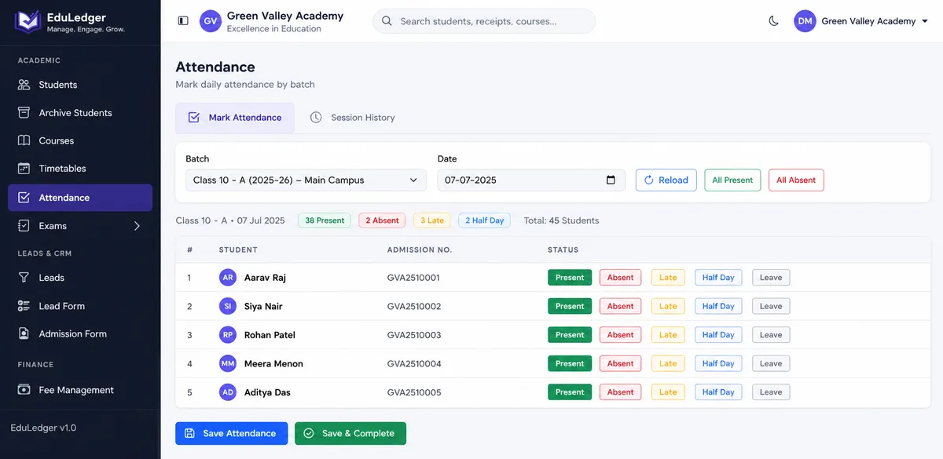Mark Aditya Das as Half Day
Screen dimensions: 943x459
pyautogui.click(x=718, y=392)
